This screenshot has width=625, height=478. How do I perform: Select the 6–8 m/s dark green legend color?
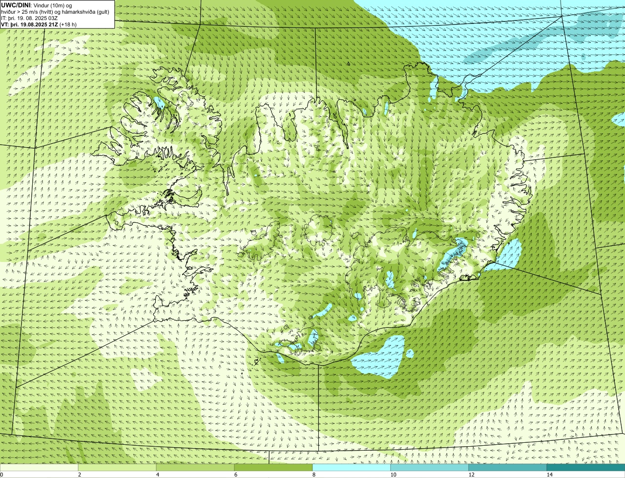click(273, 467)
